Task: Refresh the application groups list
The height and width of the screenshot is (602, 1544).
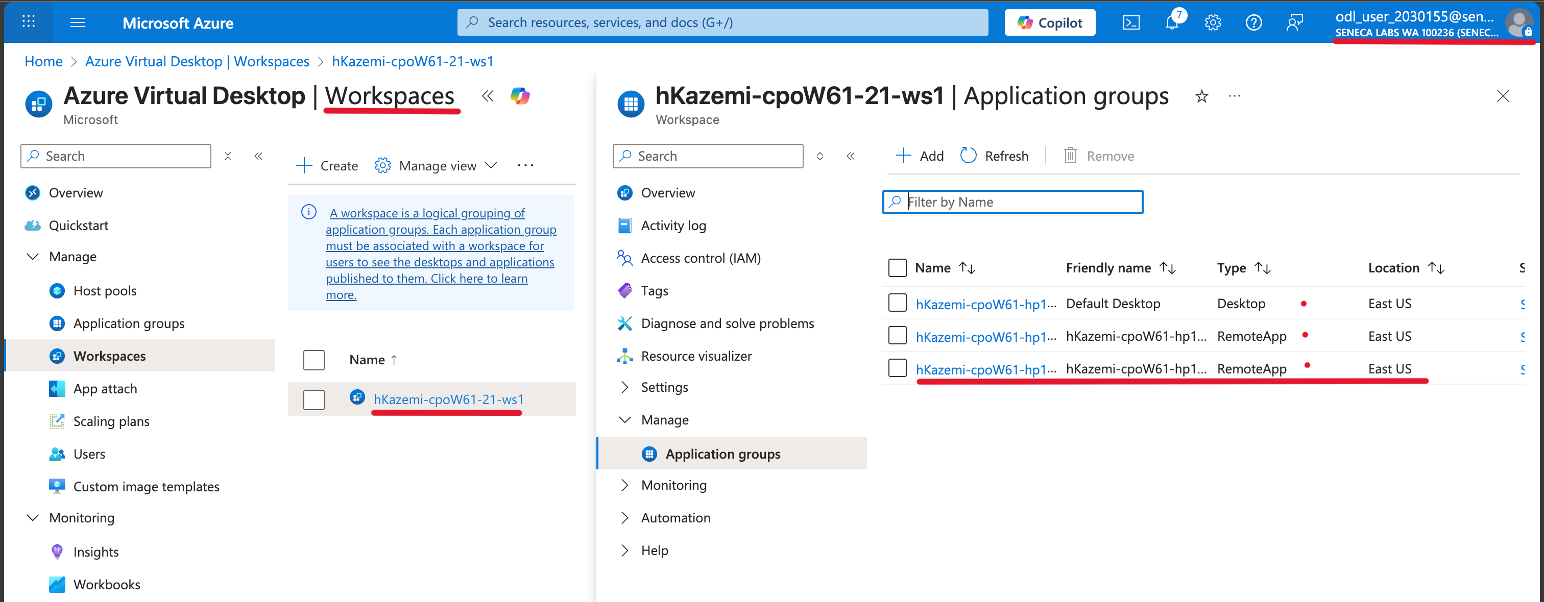Action: click(995, 156)
